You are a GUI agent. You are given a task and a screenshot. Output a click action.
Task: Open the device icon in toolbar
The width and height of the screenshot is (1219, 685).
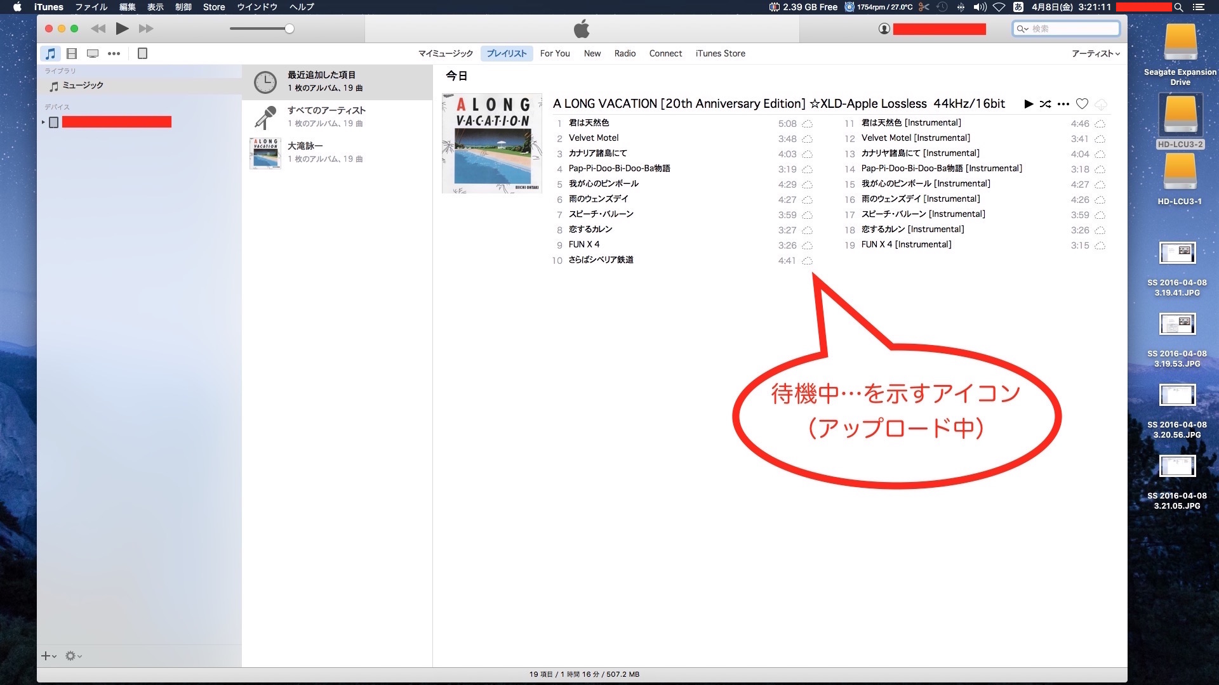(x=142, y=54)
